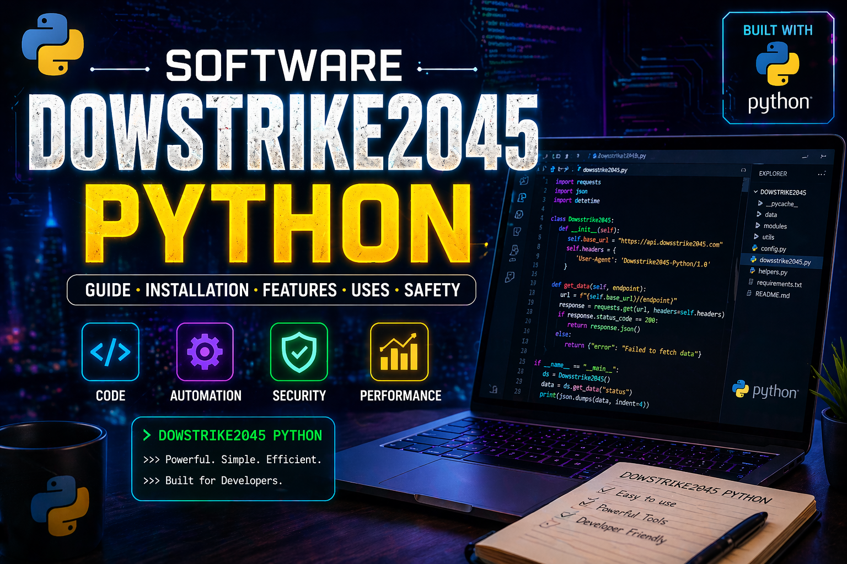Collapse the DOWSTRIKE2045 folder in Explorer
The height and width of the screenshot is (564, 847).
(755, 192)
